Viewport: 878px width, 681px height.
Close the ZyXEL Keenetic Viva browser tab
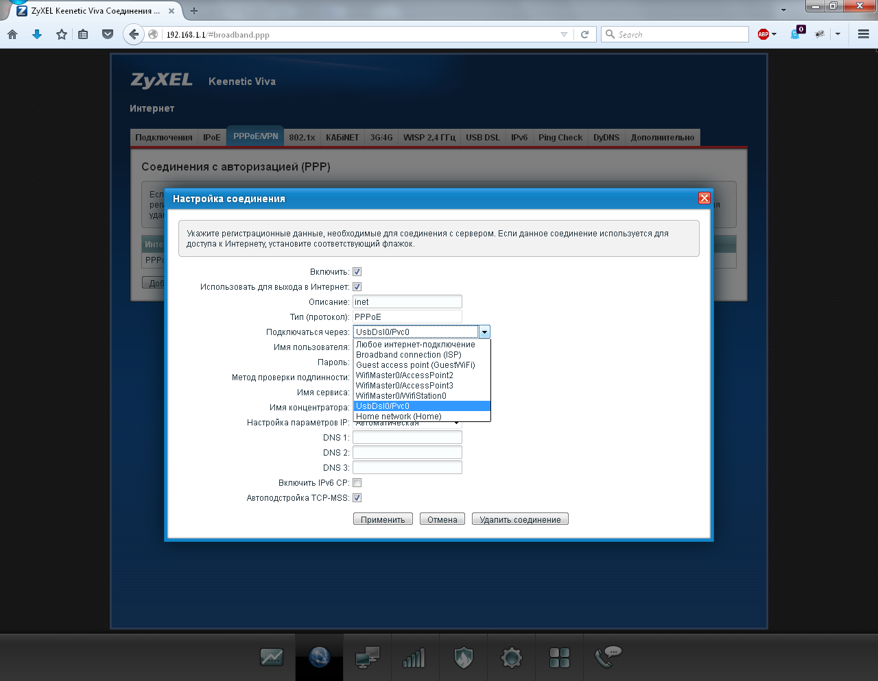point(171,11)
